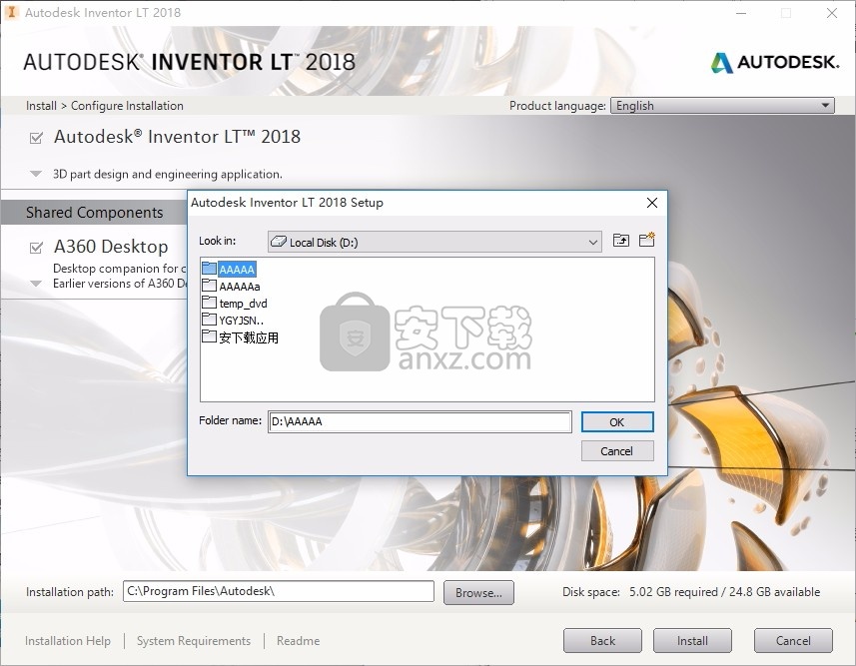Click folder icon beside YGYJSN..
856x666 pixels.
(209, 320)
